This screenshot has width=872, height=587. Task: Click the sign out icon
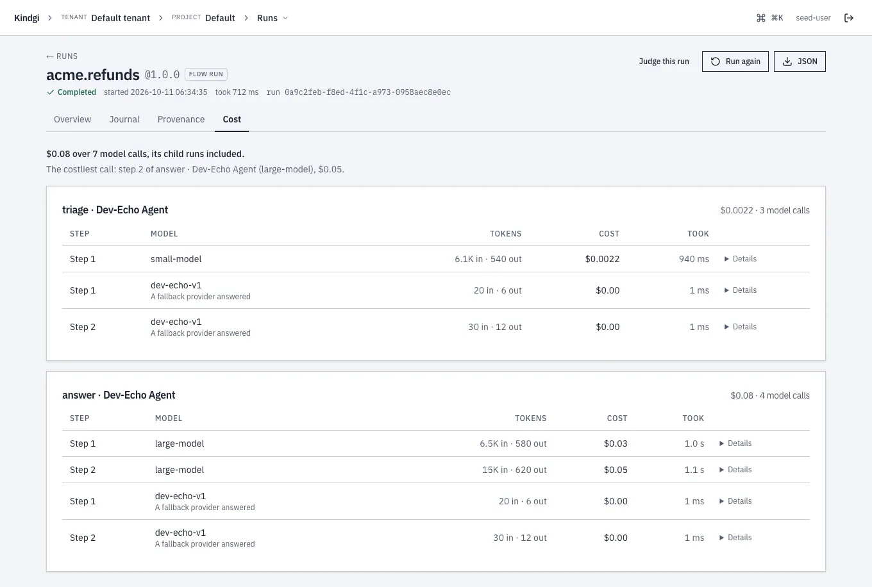849,18
